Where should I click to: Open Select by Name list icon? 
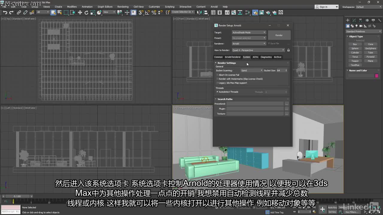[60, 12]
